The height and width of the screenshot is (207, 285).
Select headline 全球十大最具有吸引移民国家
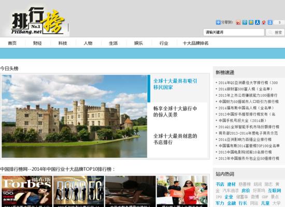click(x=175, y=84)
